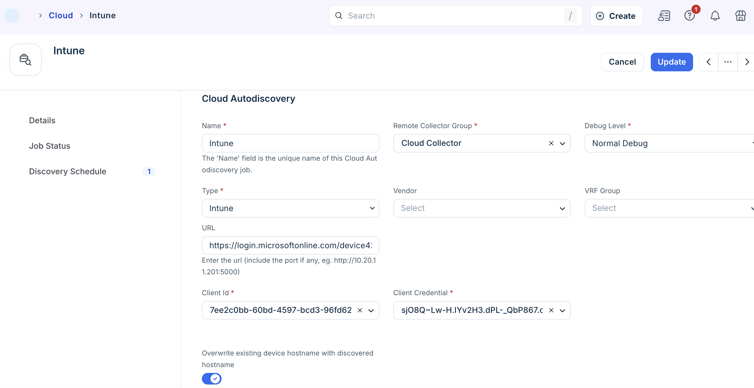This screenshot has width=754, height=388.
Task: Cancel editing the Intune job
Action: tap(622, 62)
